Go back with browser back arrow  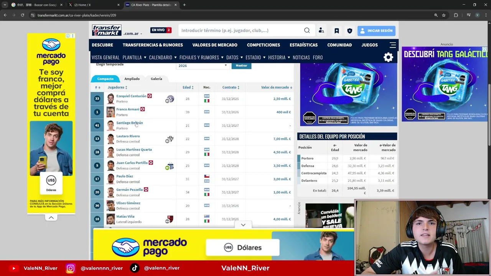coord(5,15)
